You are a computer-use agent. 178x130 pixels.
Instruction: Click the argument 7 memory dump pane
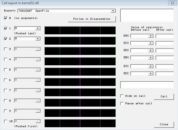point(80,92)
